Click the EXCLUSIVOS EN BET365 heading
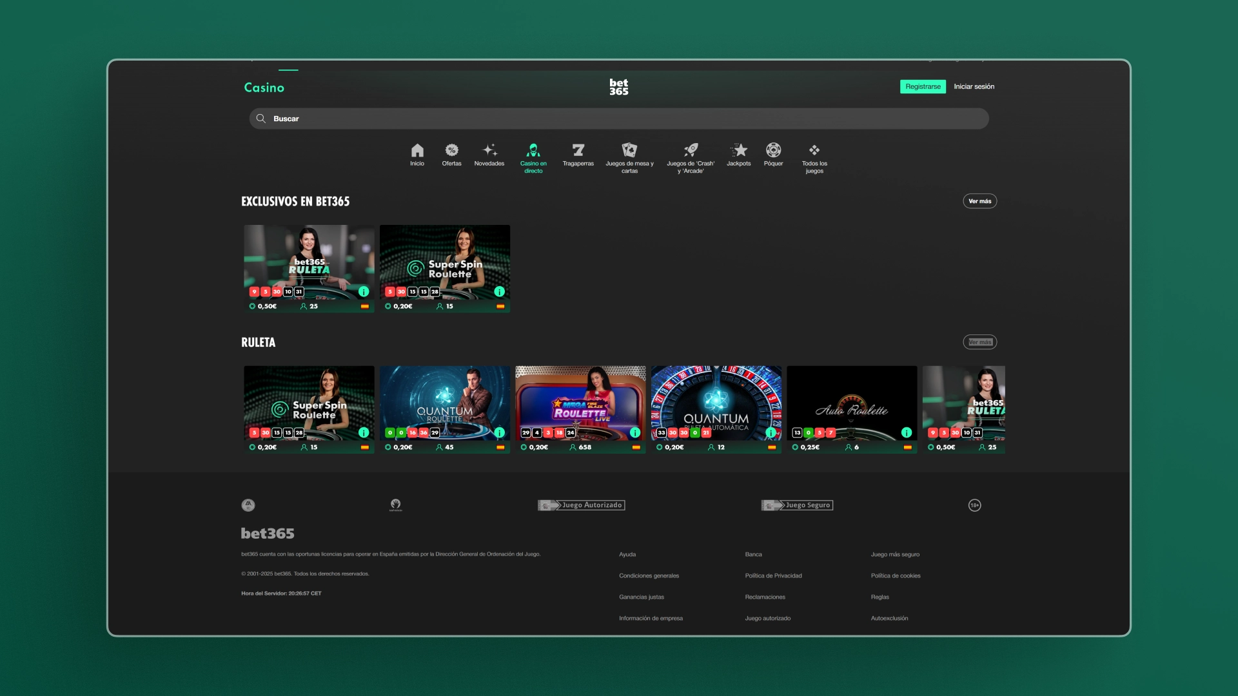The height and width of the screenshot is (696, 1238). click(x=295, y=201)
